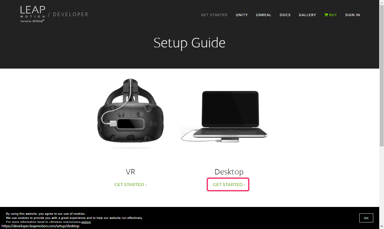The height and width of the screenshot is (229, 384).
Task: Click the VR headset image
Action: click(x=130, y=114)
